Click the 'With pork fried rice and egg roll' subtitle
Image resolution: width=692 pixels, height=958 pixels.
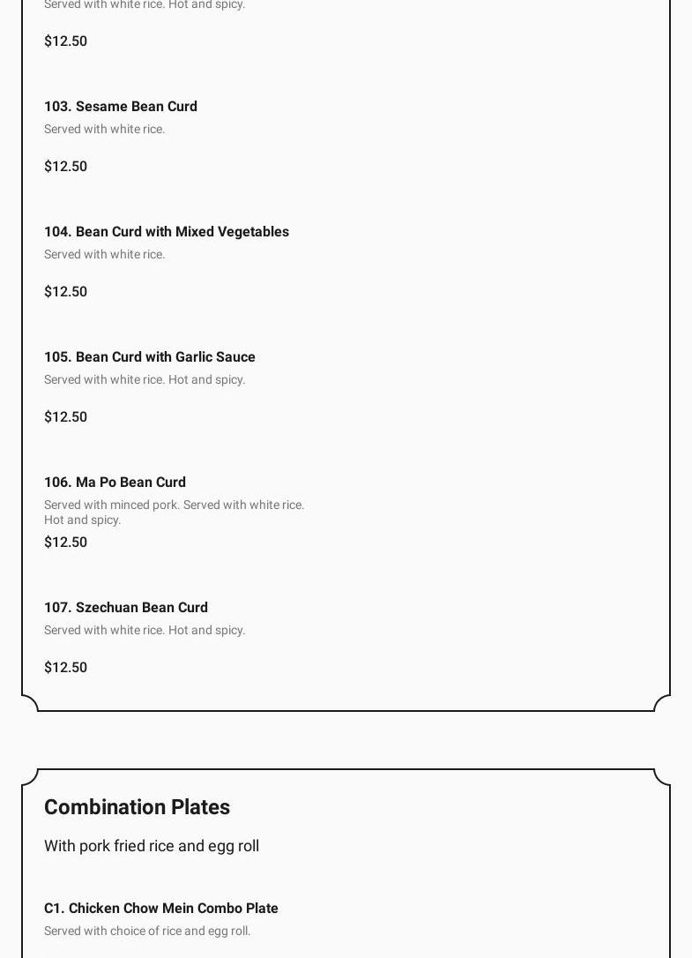coord(152,845)
